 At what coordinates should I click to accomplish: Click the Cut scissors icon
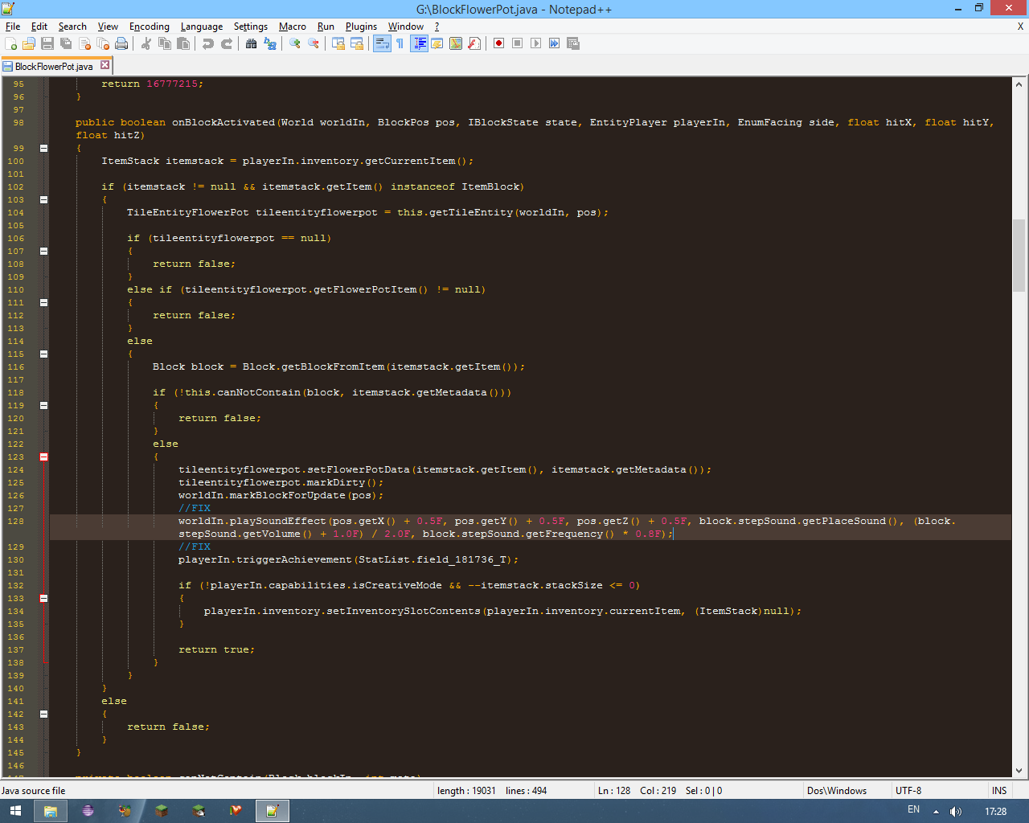(x=146, y=43)
